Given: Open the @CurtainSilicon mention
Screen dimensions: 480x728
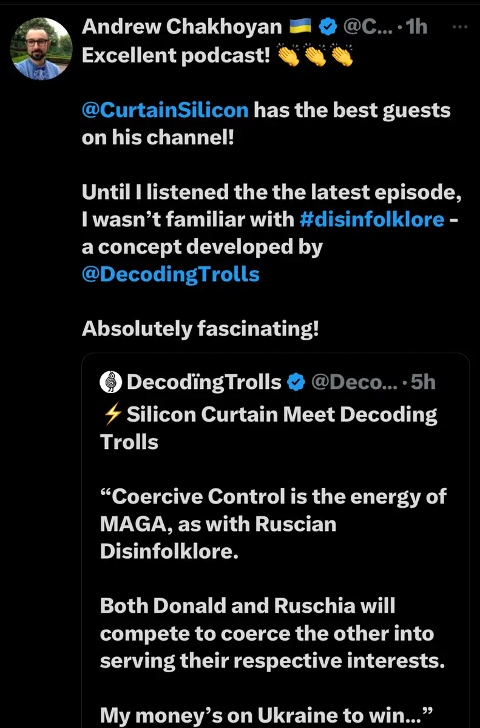Looking at the screenshot, I should 165,110.
